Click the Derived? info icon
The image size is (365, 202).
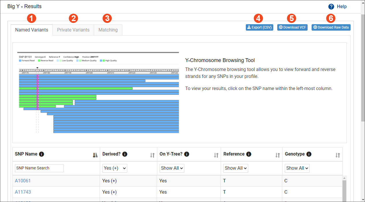click(125, 154)
